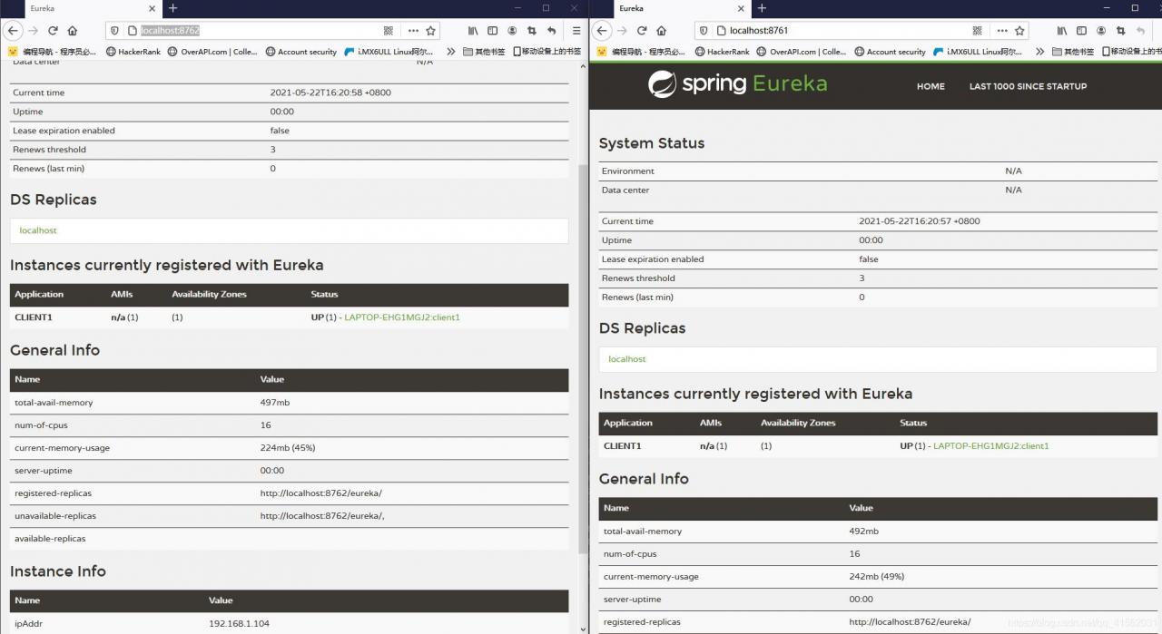Open page actions menu in 8761 address bar
Screen dimensions: 1162x634
pyautogui.click(x=1001, y=30)
